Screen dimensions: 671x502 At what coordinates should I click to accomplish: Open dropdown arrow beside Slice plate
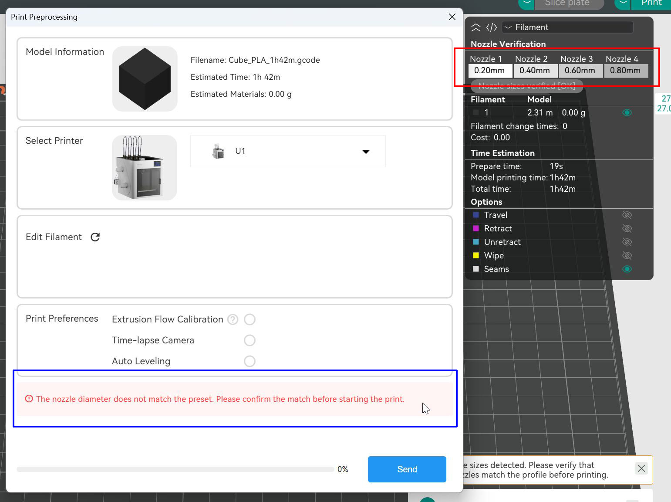pyautogui.click(x=526, y=3)
